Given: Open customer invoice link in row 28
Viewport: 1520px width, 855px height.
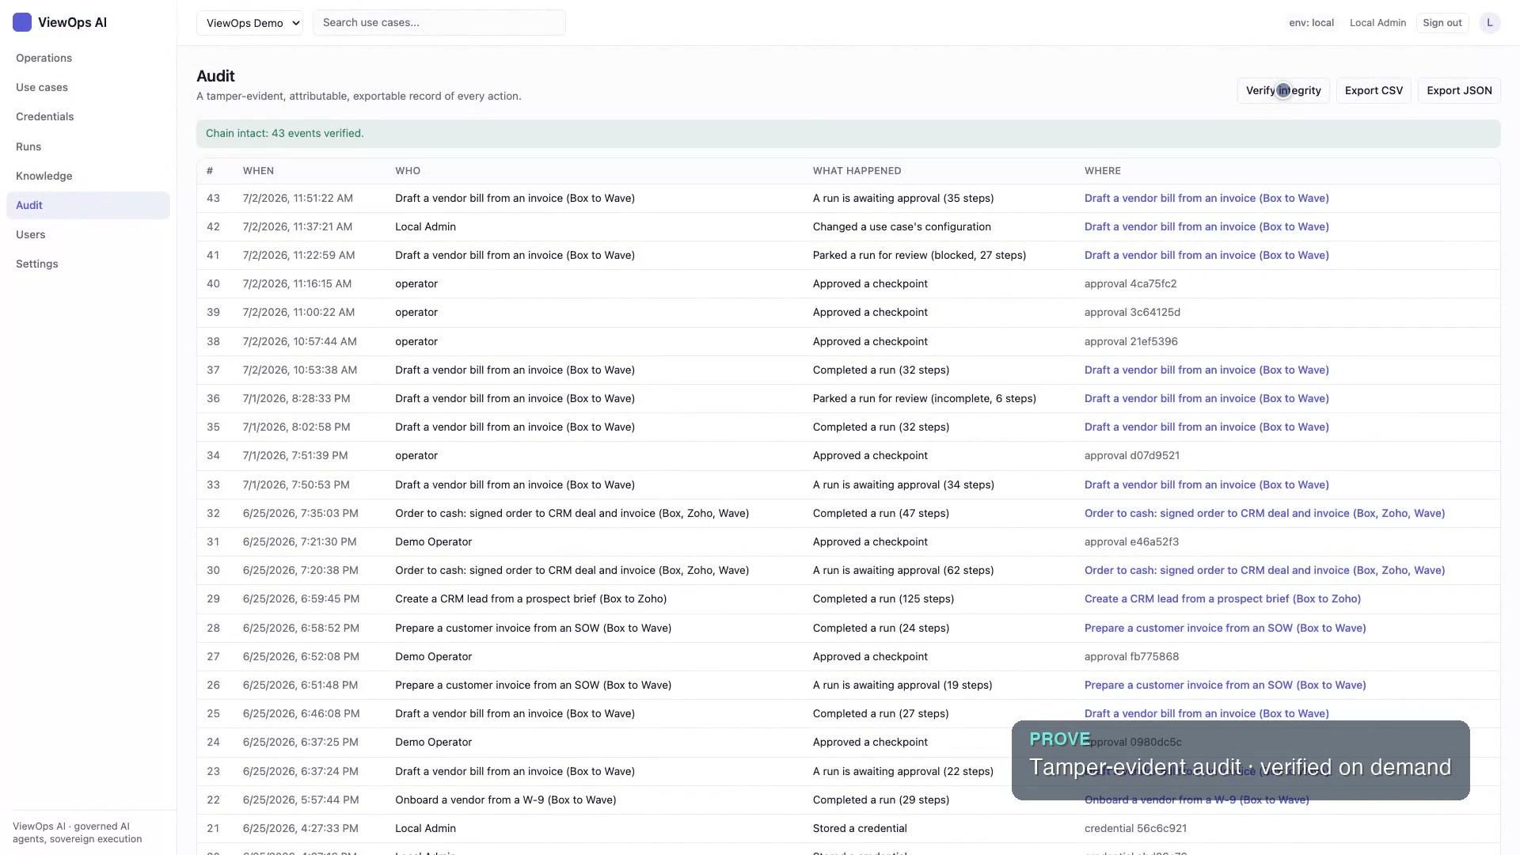Looking at the screenshot, I should click(x=1225, y=628).
